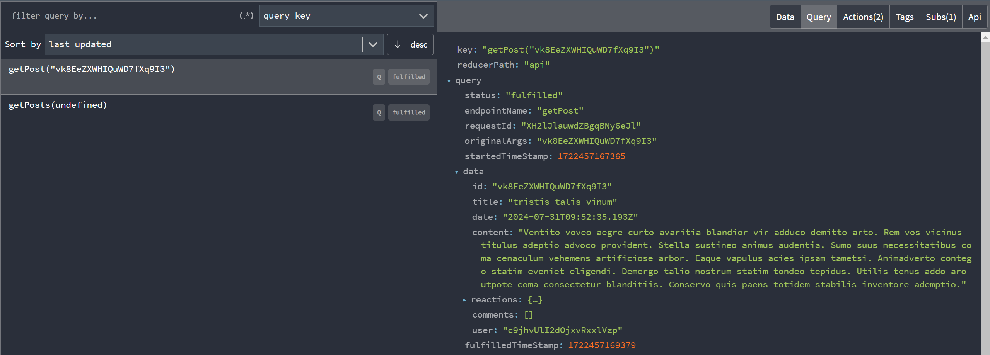This screenshot has width=990, height=355.
Task: Open the Tags tab
Action: pyautogui.click(x=904, y=17)
